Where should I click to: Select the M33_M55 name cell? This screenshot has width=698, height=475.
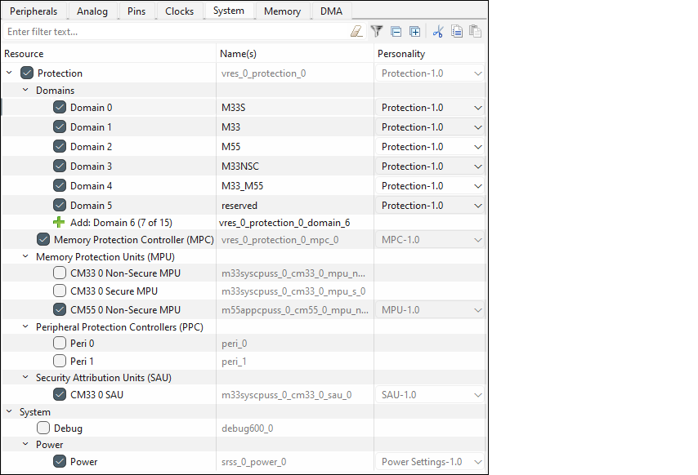click(x=242, y=186)
